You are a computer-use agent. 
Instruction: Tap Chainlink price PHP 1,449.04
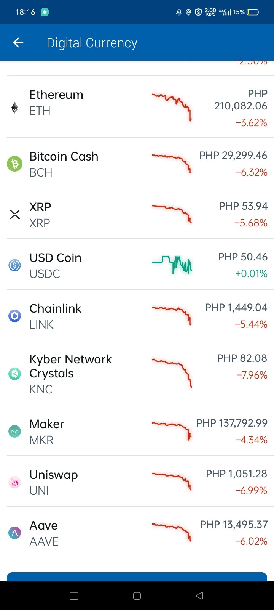236,308
